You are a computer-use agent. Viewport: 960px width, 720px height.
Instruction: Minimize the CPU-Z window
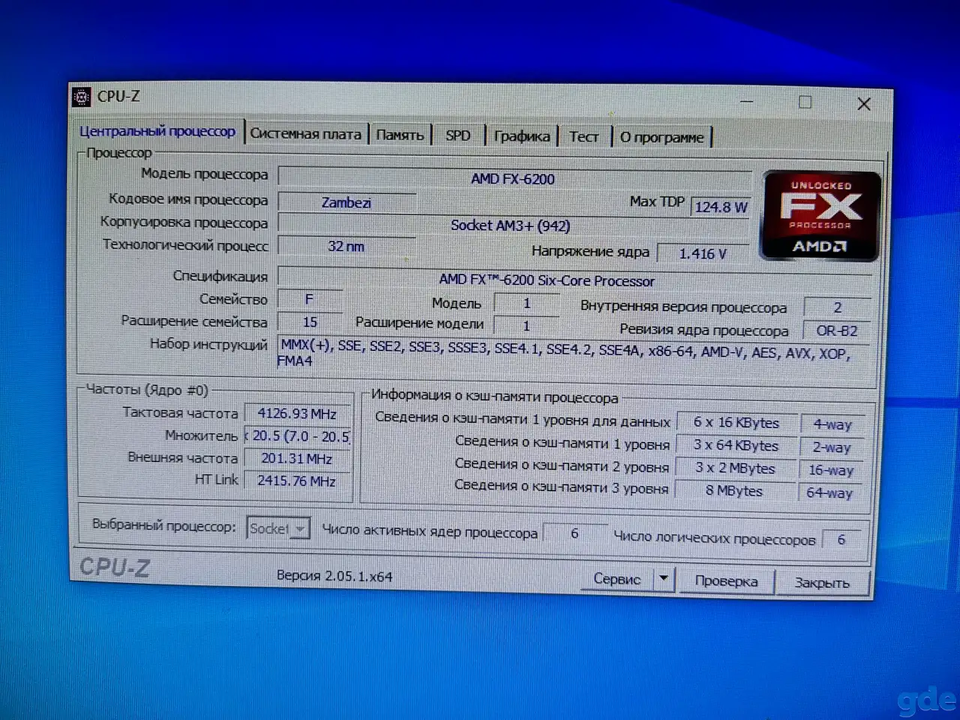click(746, 100)
